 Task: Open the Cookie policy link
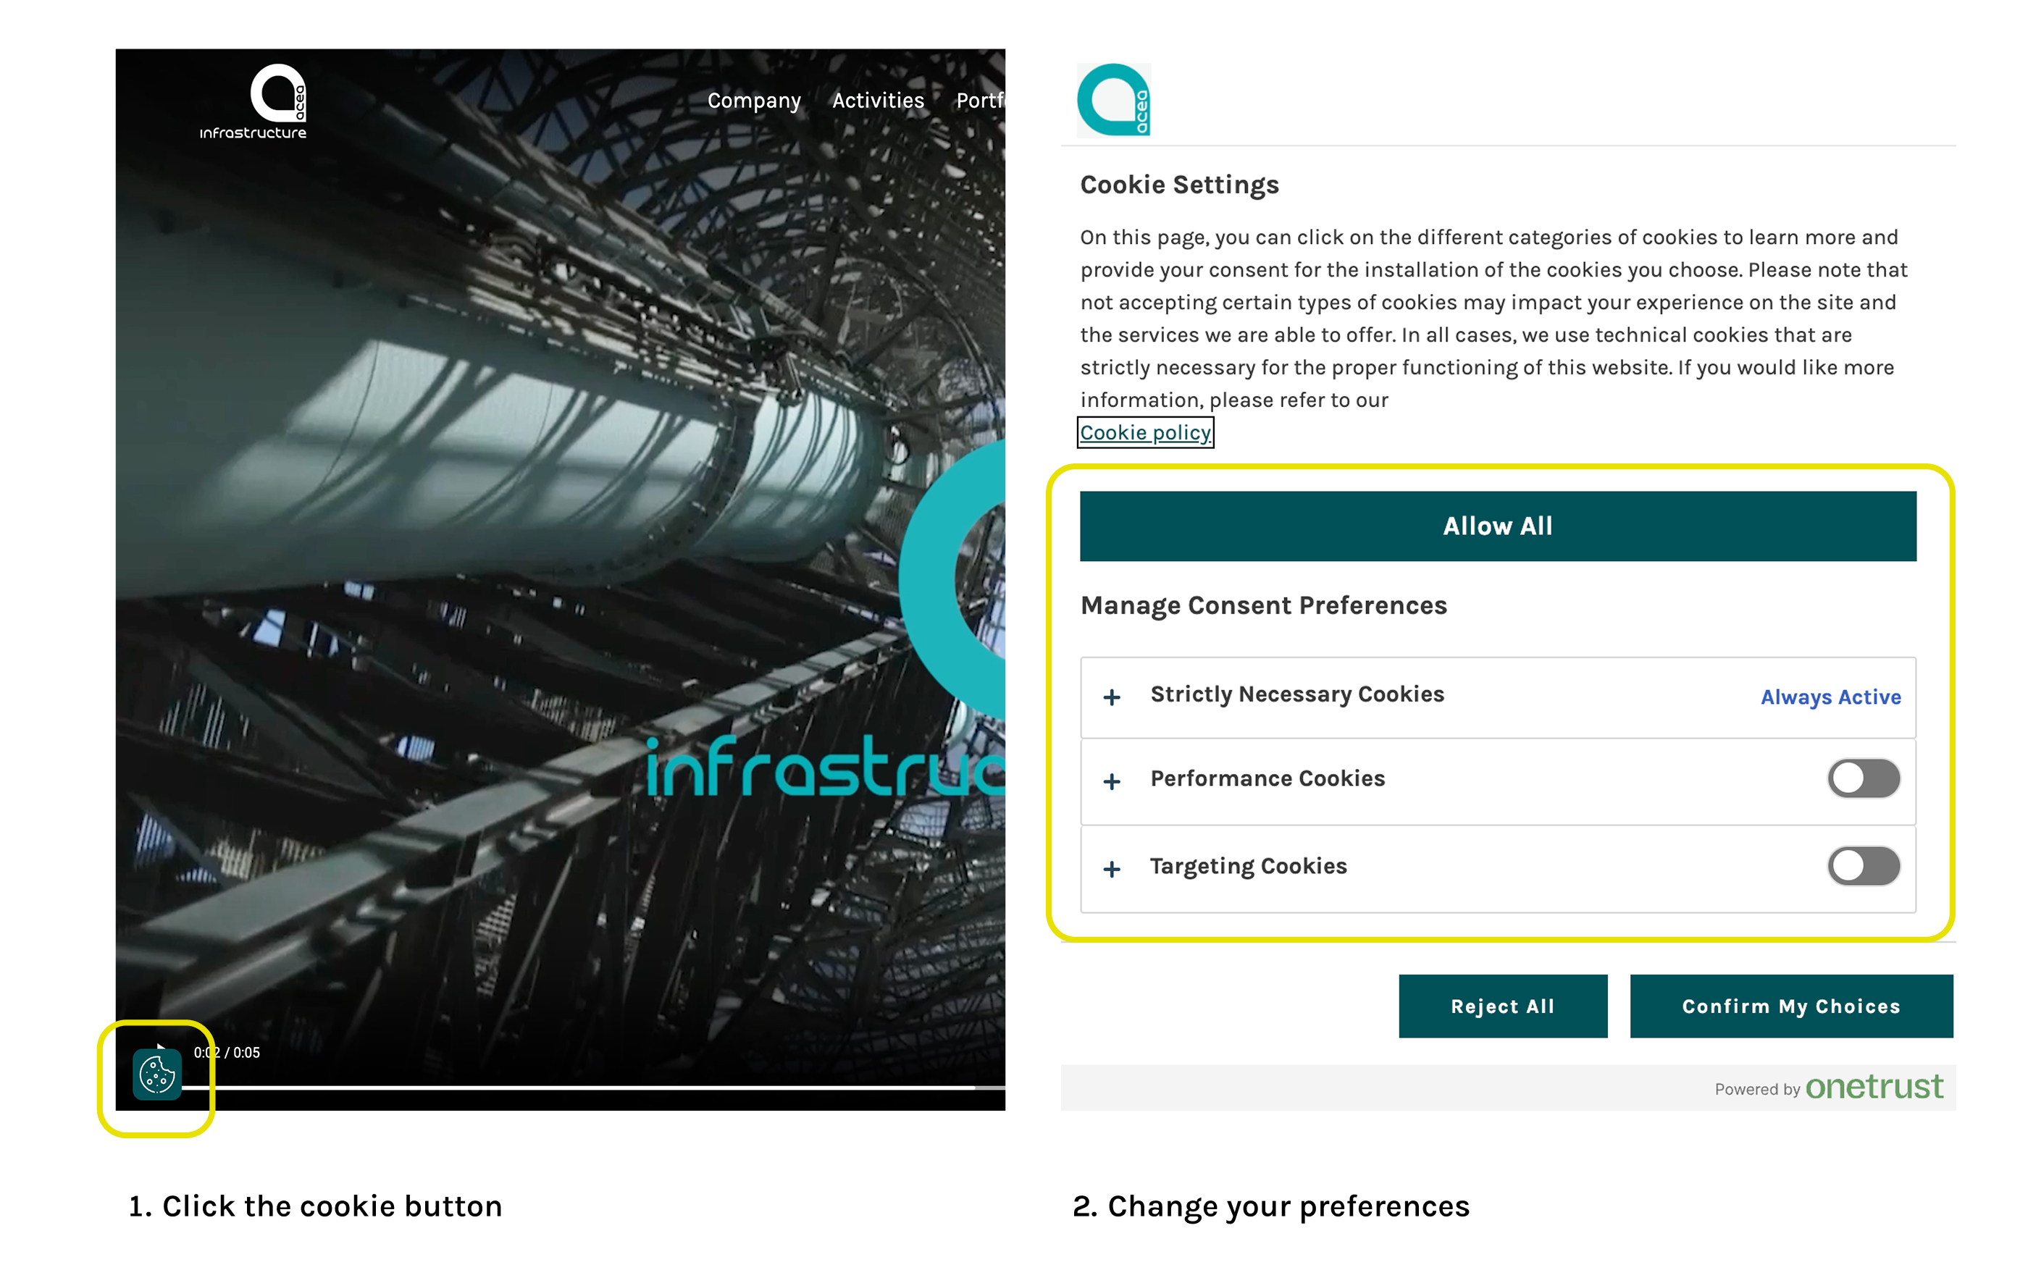pos(1144,432)
